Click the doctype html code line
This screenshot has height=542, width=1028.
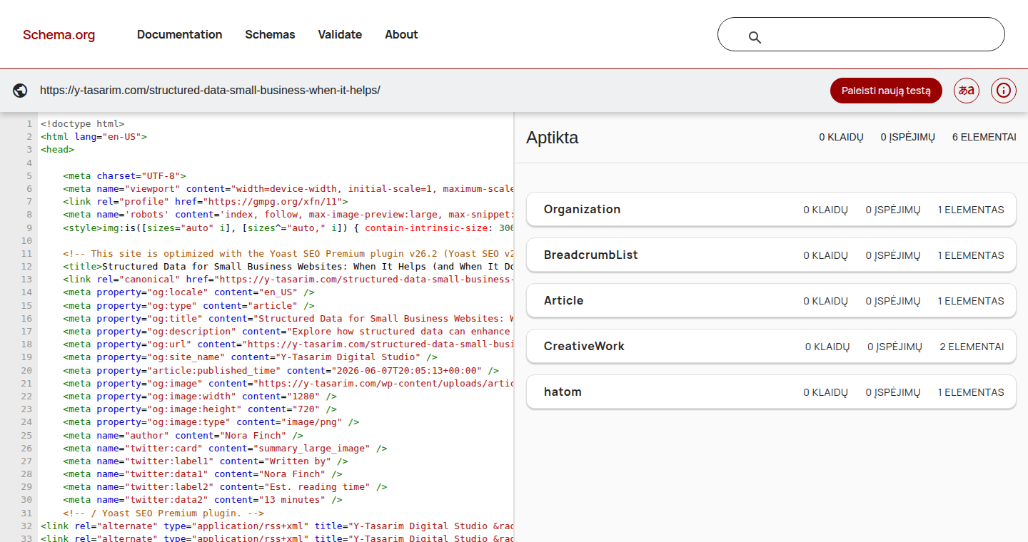(x=82, y=123)
